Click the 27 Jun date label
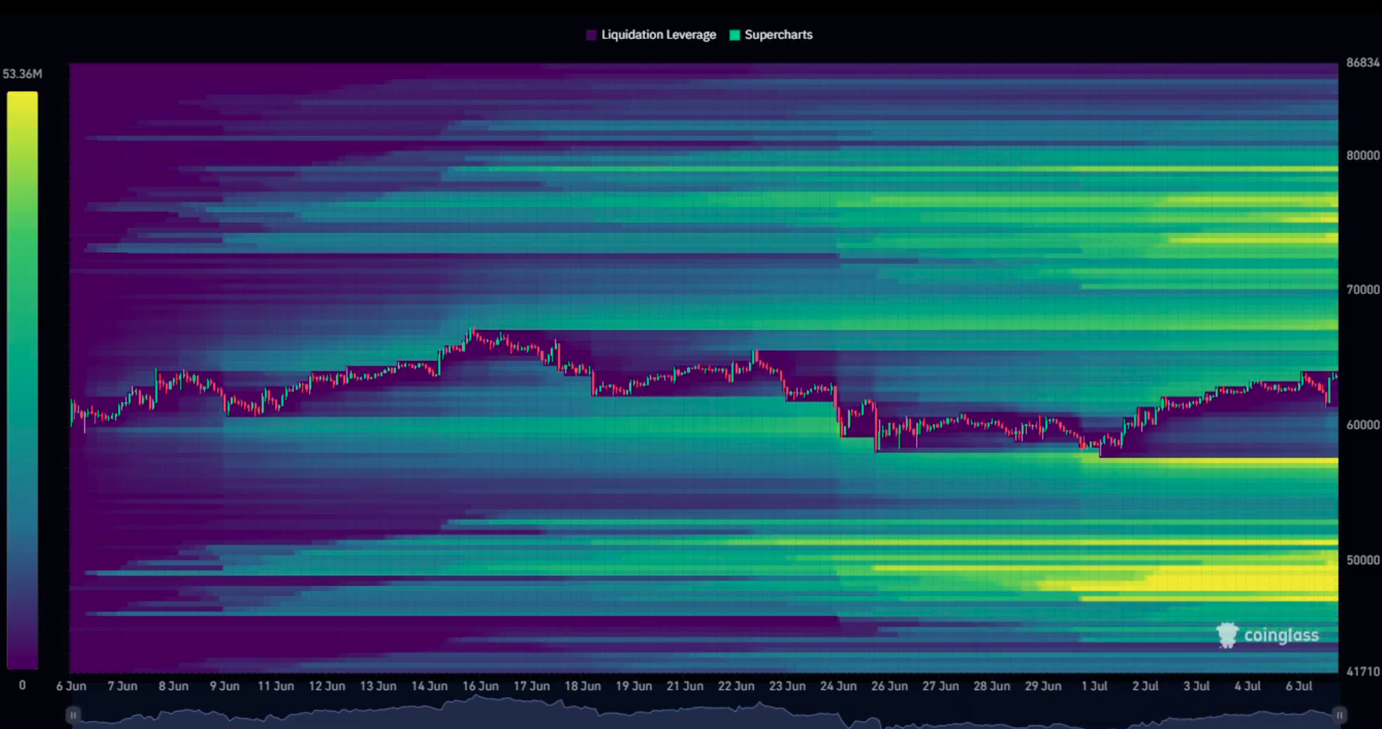Screen dimensions: 1382x729 [x=941, y=686]
